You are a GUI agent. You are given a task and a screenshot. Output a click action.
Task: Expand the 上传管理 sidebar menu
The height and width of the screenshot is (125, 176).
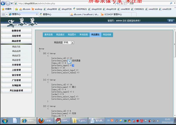16,70
